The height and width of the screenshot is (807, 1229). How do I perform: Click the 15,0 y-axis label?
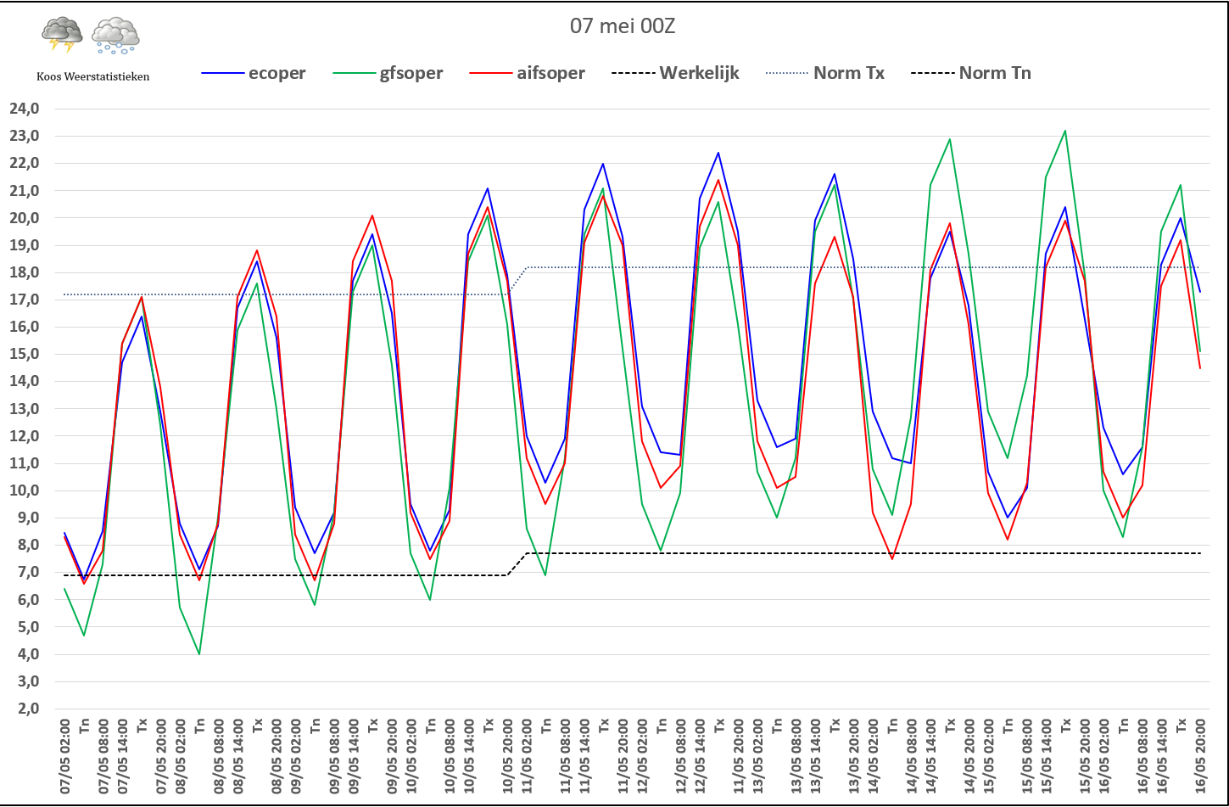tap(24, 354)
